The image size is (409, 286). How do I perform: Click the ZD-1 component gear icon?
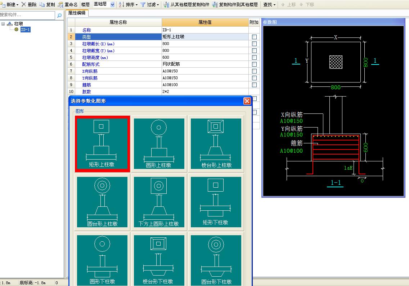click(x=17, y=30)
